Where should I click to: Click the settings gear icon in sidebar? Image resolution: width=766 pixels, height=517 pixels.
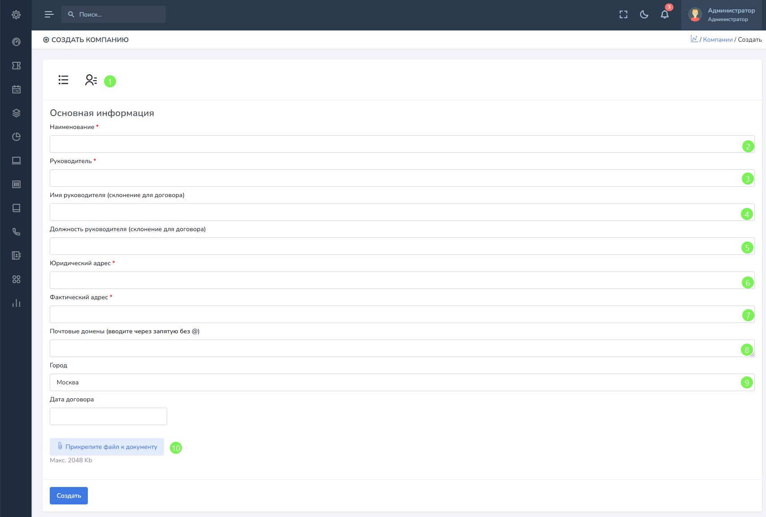[x=16, y=15]
